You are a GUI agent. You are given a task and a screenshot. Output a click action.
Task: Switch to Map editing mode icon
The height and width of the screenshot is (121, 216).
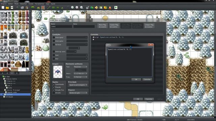pyautogui.click(x=38, y=7)
